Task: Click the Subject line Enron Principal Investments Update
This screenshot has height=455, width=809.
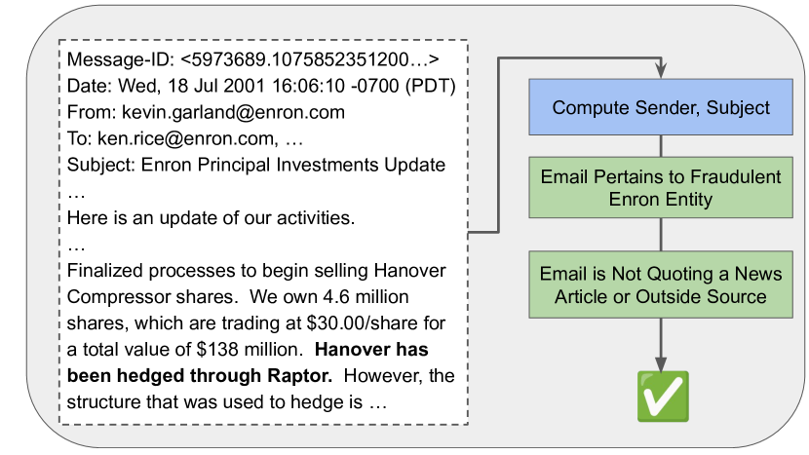Action: pyautogui.click(x=256, y=165)
